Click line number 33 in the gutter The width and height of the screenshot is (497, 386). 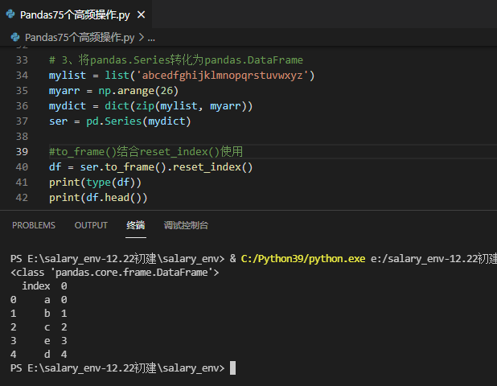pyautogui.click(x=22, y=60)
